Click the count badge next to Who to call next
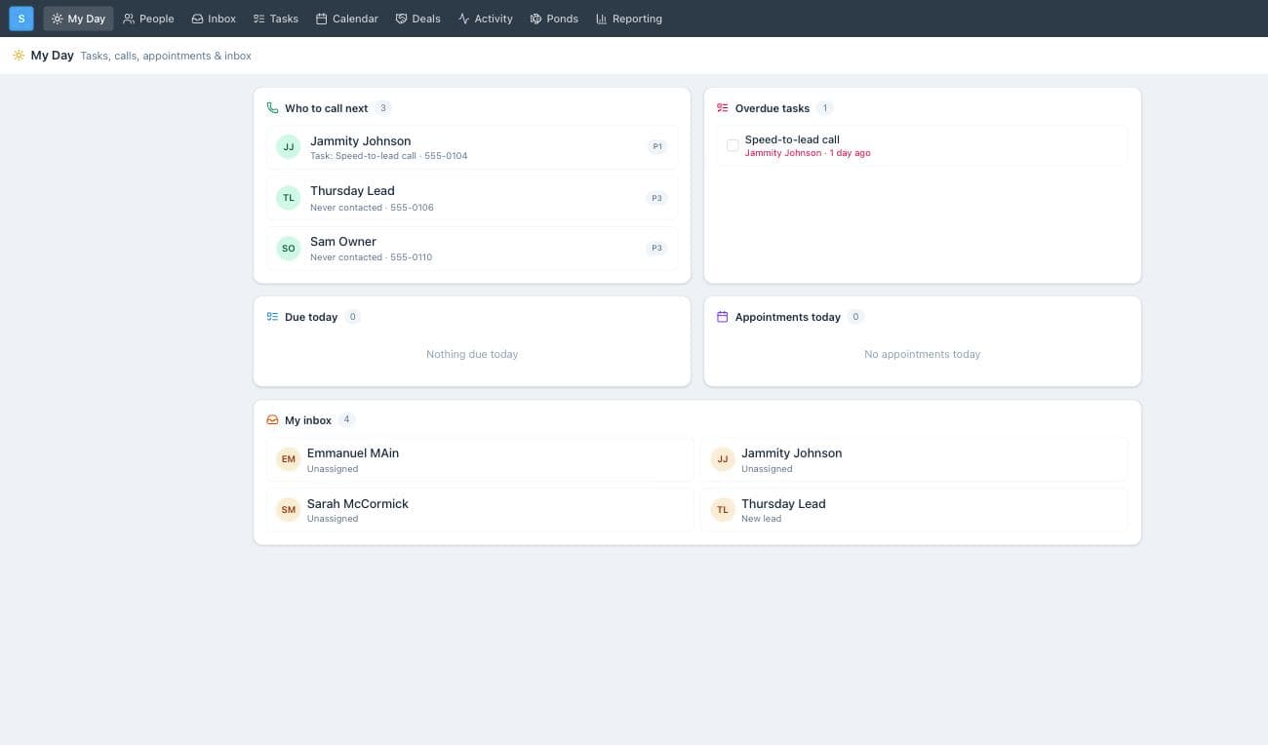Viewport: 1268px width, 745px height. (383, 108)
